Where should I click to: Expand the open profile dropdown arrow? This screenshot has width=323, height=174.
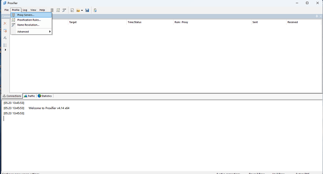[82, 10]
